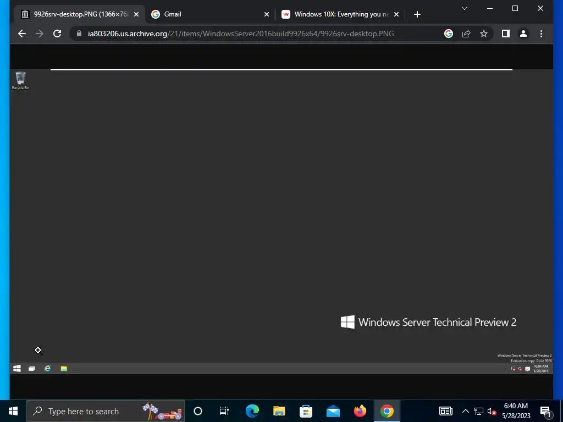The height and width of the screenshot is (422, 563).
Task: Click the Type here to search box
Action: [x=105, y=411]
